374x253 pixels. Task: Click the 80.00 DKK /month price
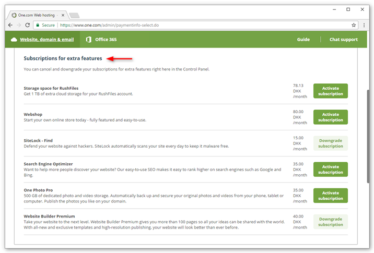click(x=300, y=117)
